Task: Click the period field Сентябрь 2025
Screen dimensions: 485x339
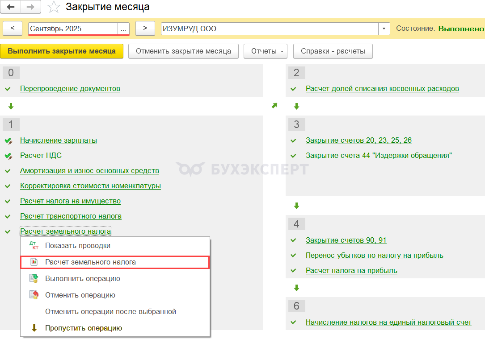Action: (73, 29)
